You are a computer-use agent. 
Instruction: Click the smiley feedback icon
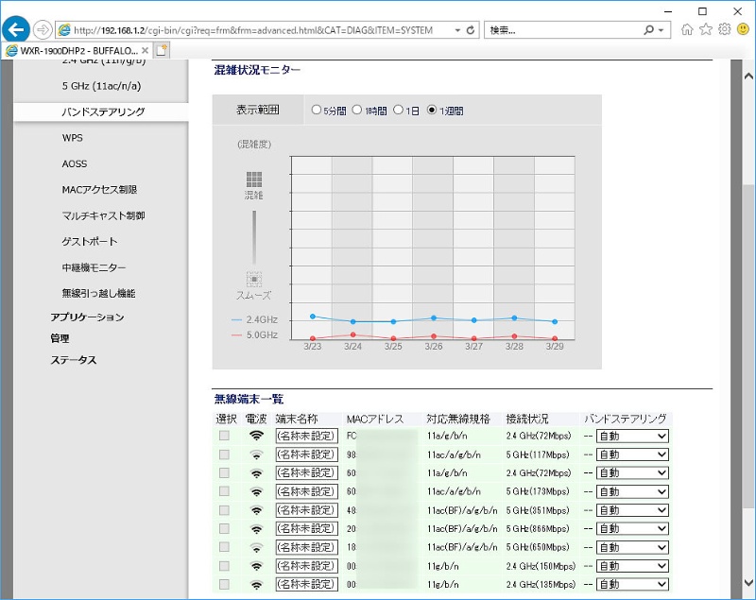coord(743,29)
